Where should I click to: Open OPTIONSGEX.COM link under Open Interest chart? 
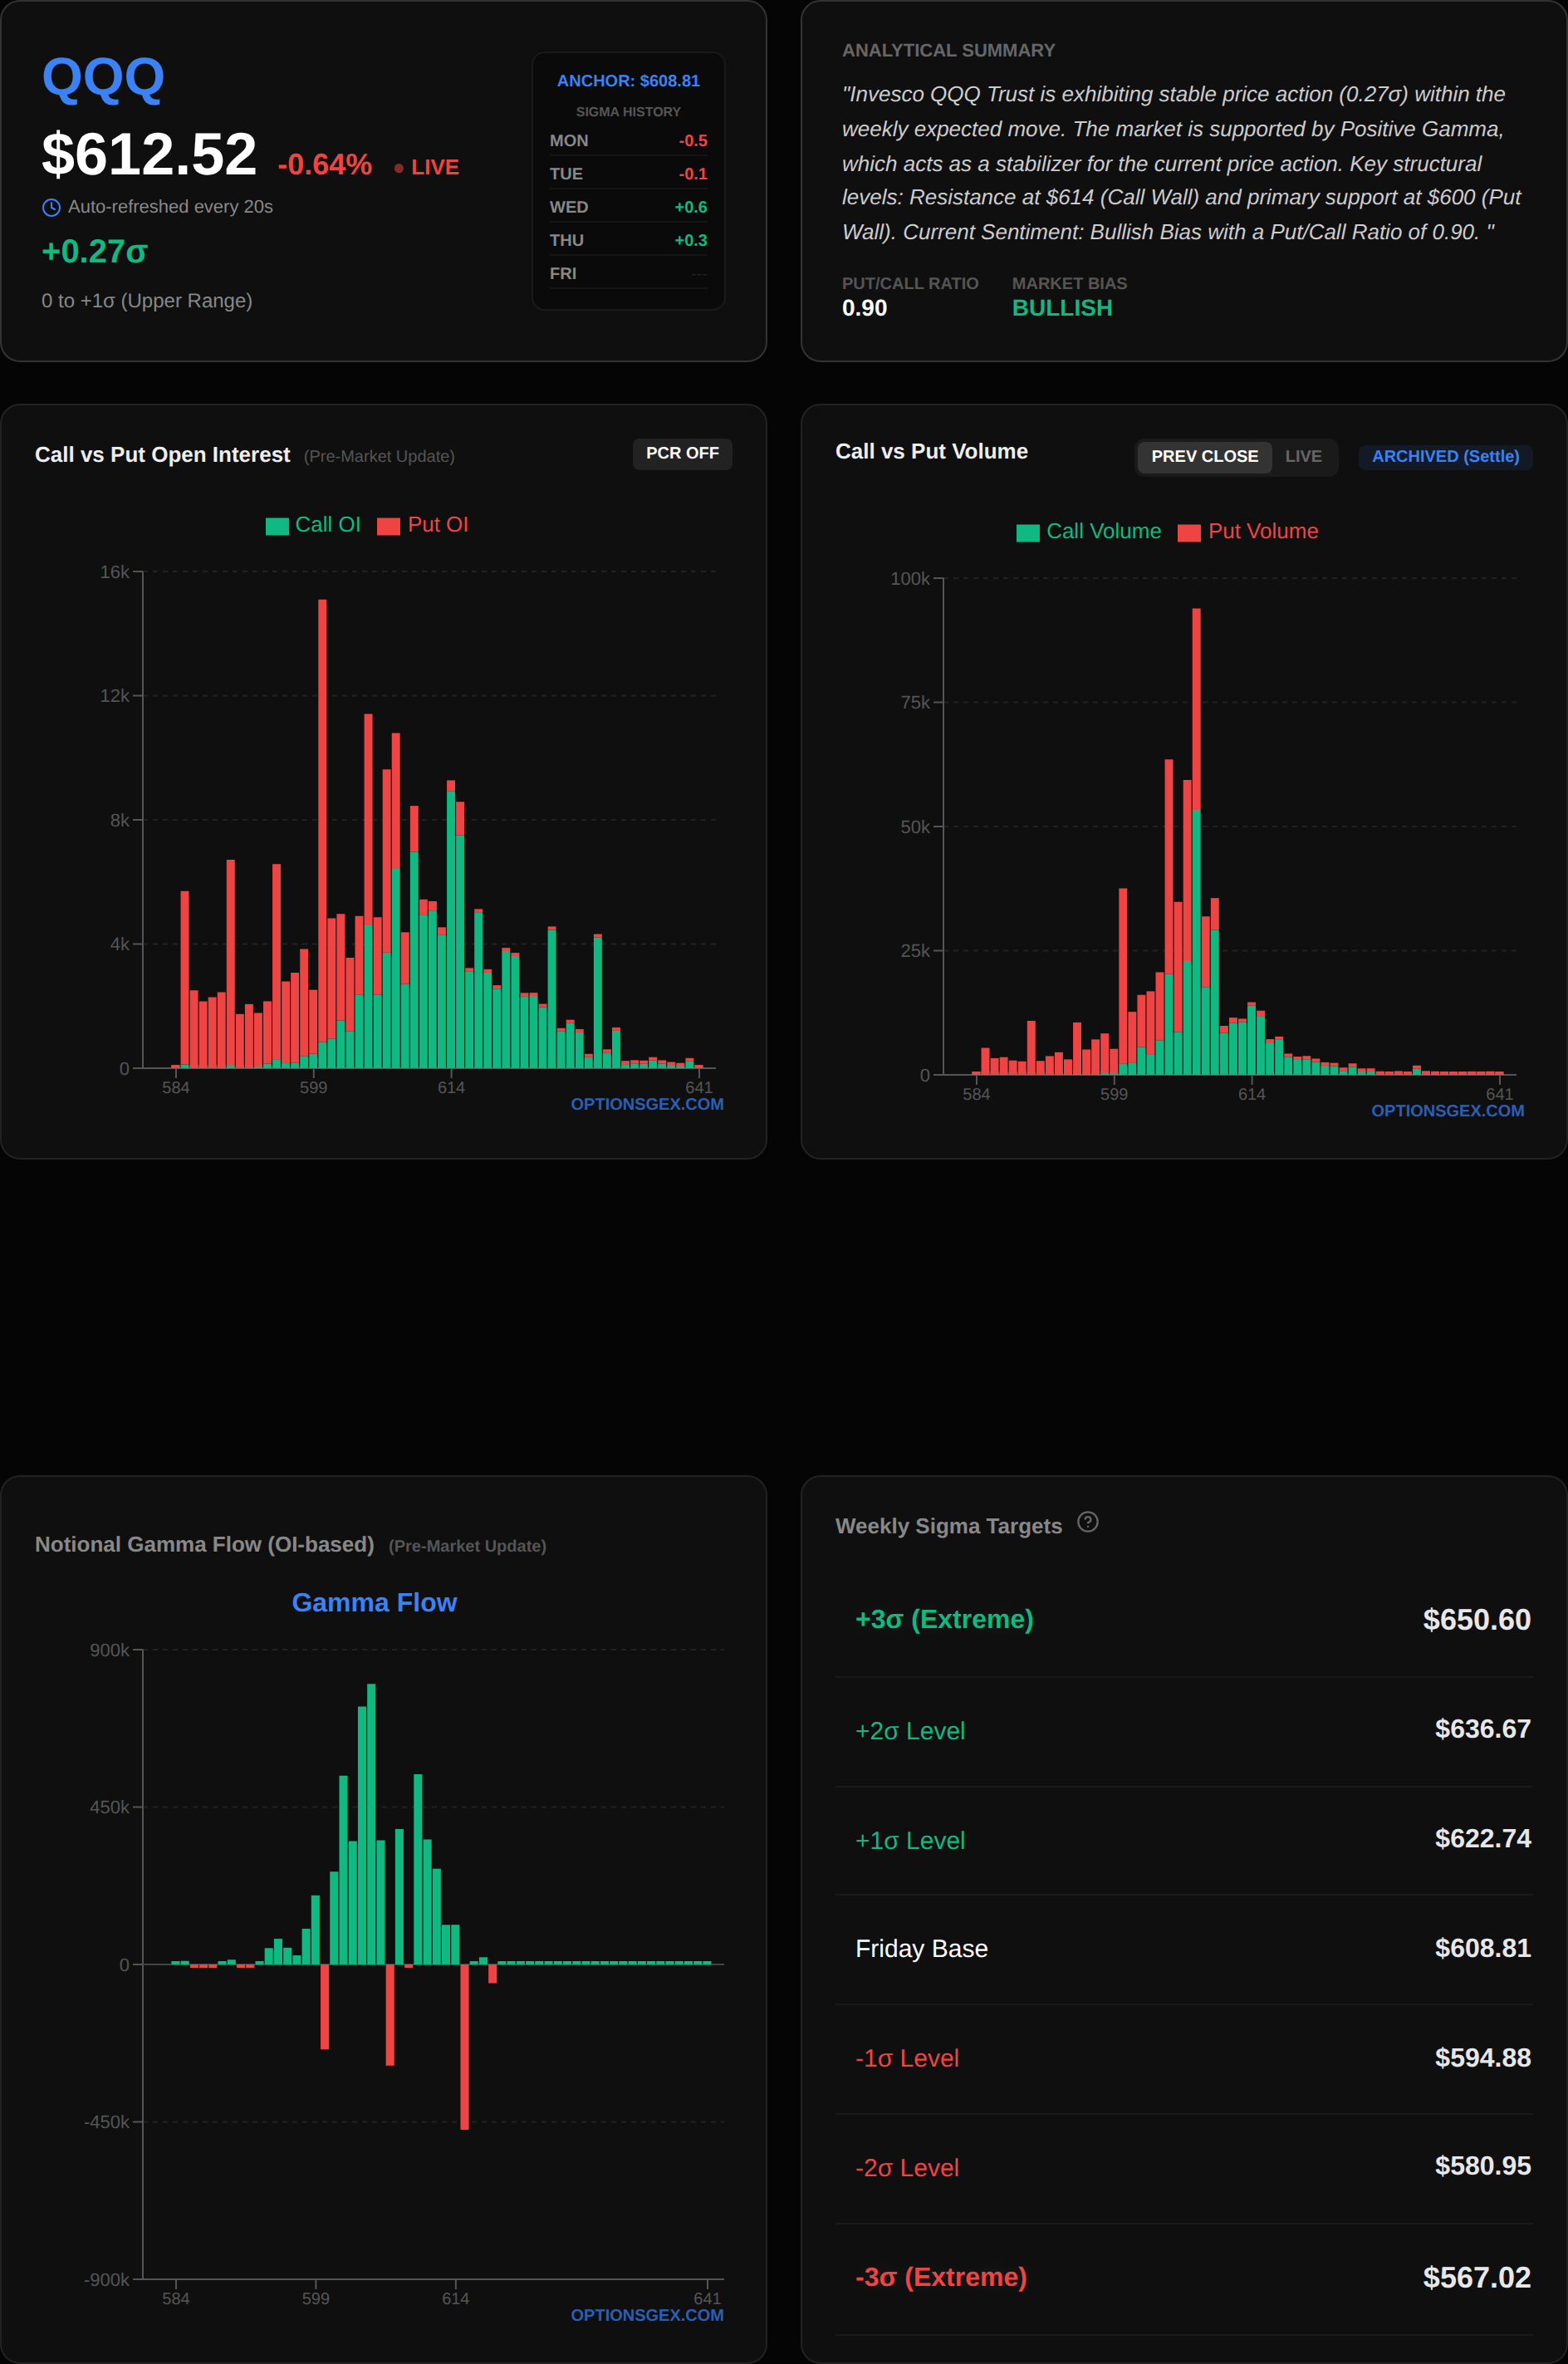pos(646,1104)
